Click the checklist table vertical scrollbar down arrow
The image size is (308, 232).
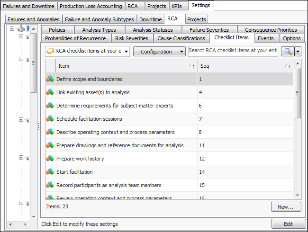click(298, 195)
